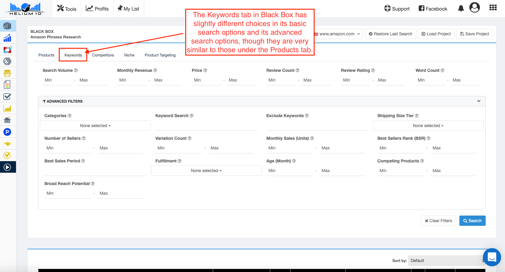505x272 pixels.
Task: Open the brain icon tool in sidebar
Action: click(7, 62)
